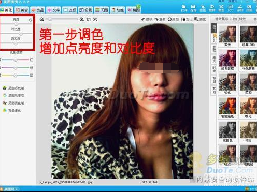Click the fit-to-window zoom icon
The width and height of the screenshot is (257, 192).
coord(95,19)
